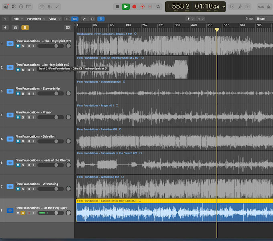This screenshot has height=241, width=273.
Task: Open Smart Controls dial icon
Action: 42,7
